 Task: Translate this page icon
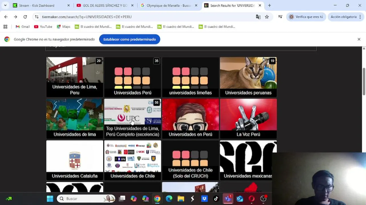tap(258, 17)
